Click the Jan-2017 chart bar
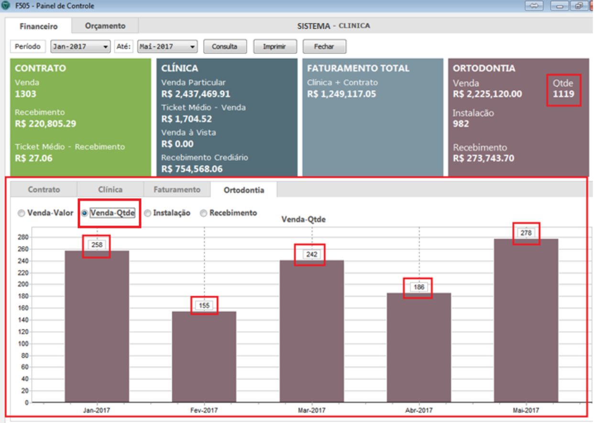The width and height of the screenshot is (594, 423). click(97, 326)
